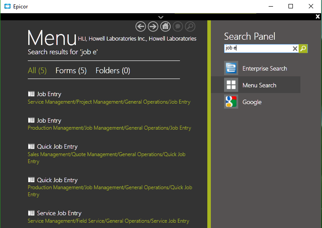Click the chat bubble icon in toolbar
The height and width of the screenshot is (228, 322).
(178, 26)
